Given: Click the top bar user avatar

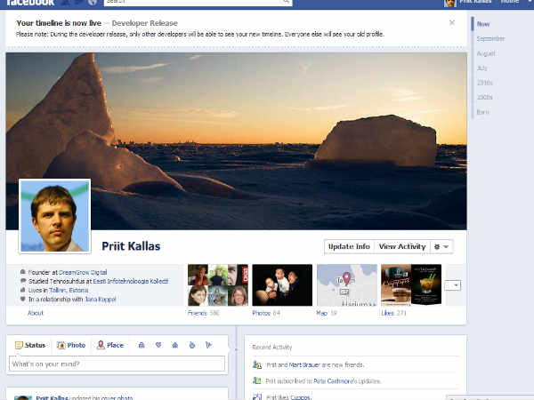Looking at the screenshot, I should coord(449,3).
